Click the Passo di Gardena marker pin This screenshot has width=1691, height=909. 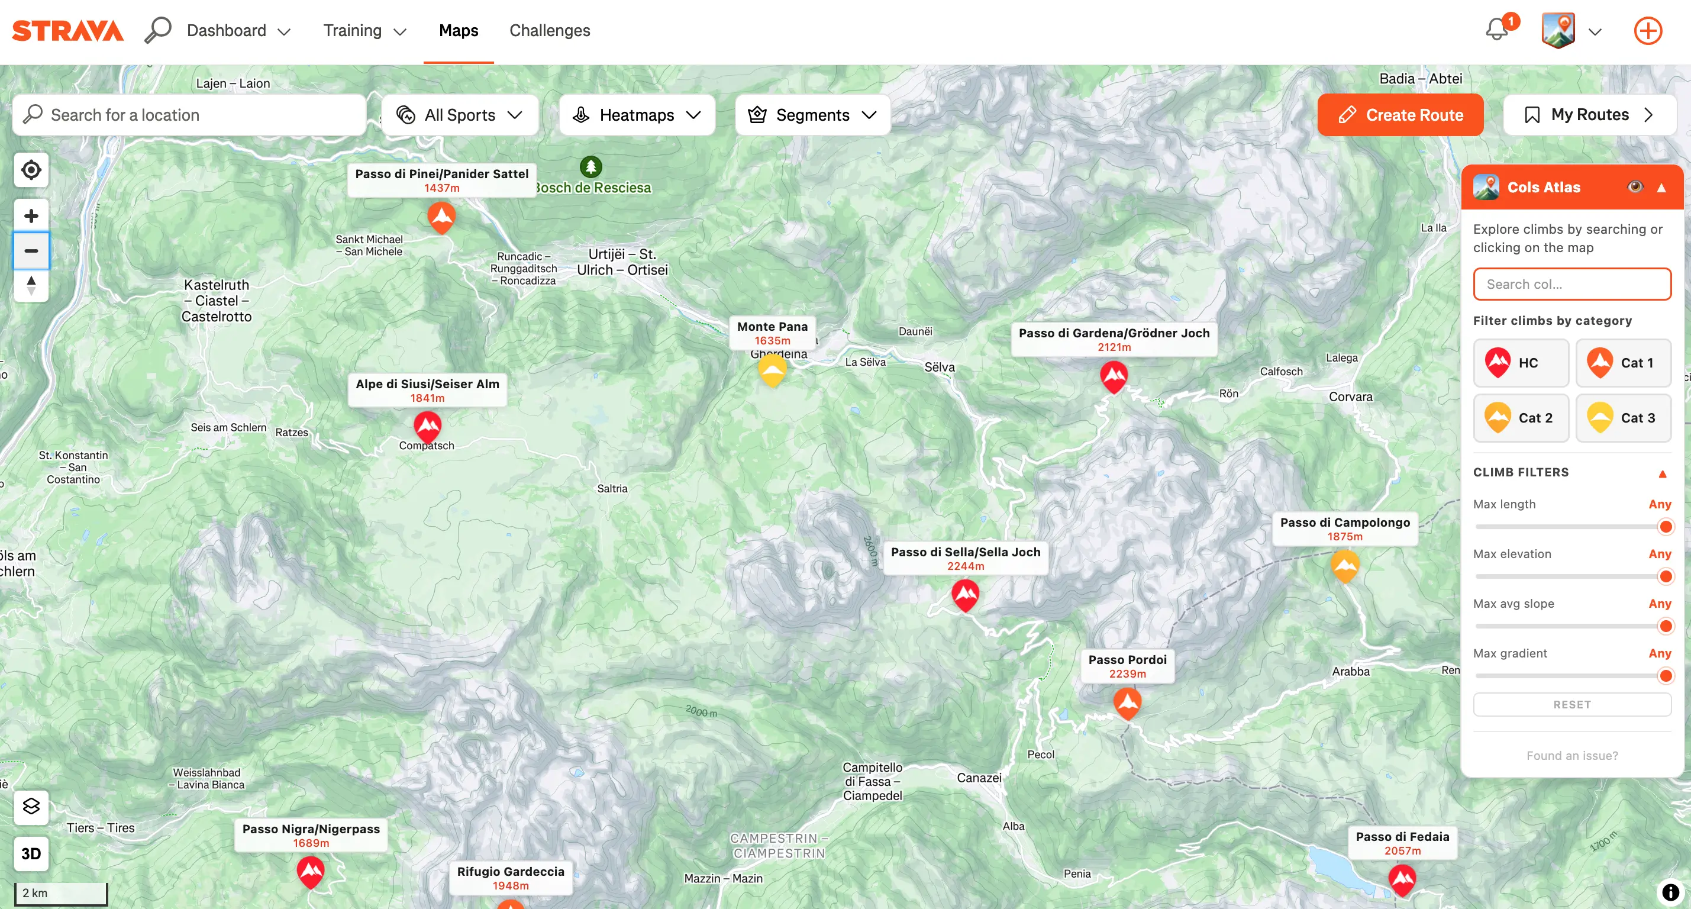tap(1114, 377)
